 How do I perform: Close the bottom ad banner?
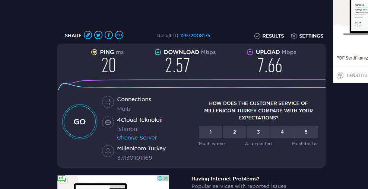click(x=166, y=179)
